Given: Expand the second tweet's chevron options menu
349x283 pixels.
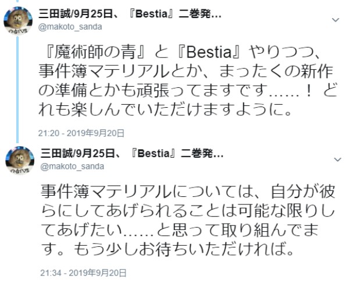Looking at the screenshot, I should pos(335,159).
